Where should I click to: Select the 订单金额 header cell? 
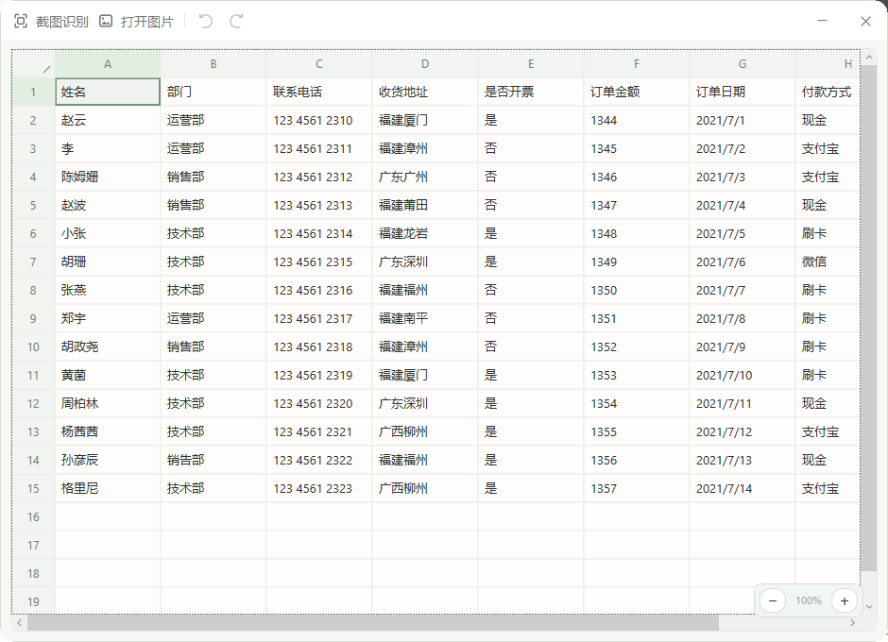point(637,92)
